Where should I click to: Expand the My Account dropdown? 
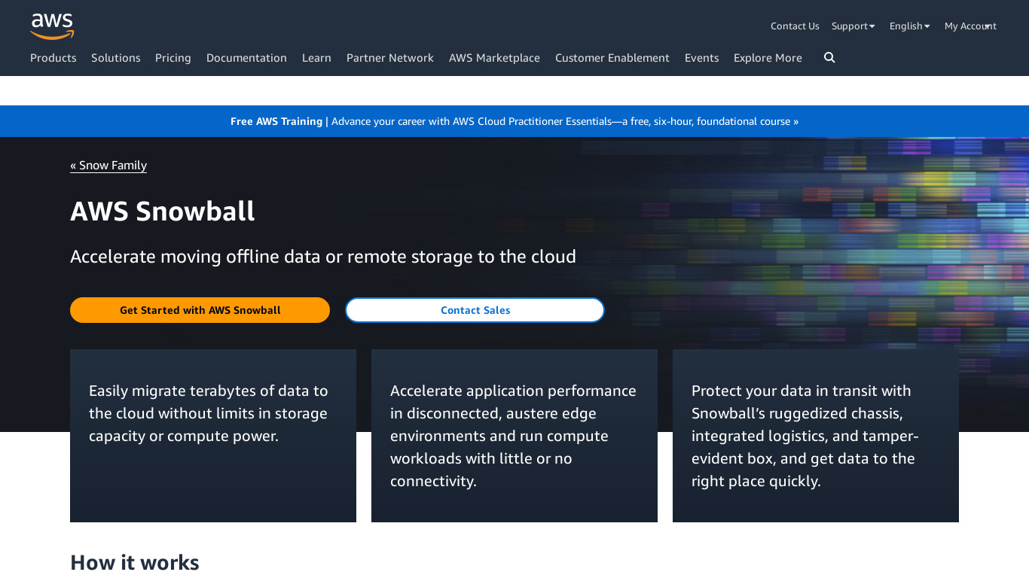(x=970, y=26)
